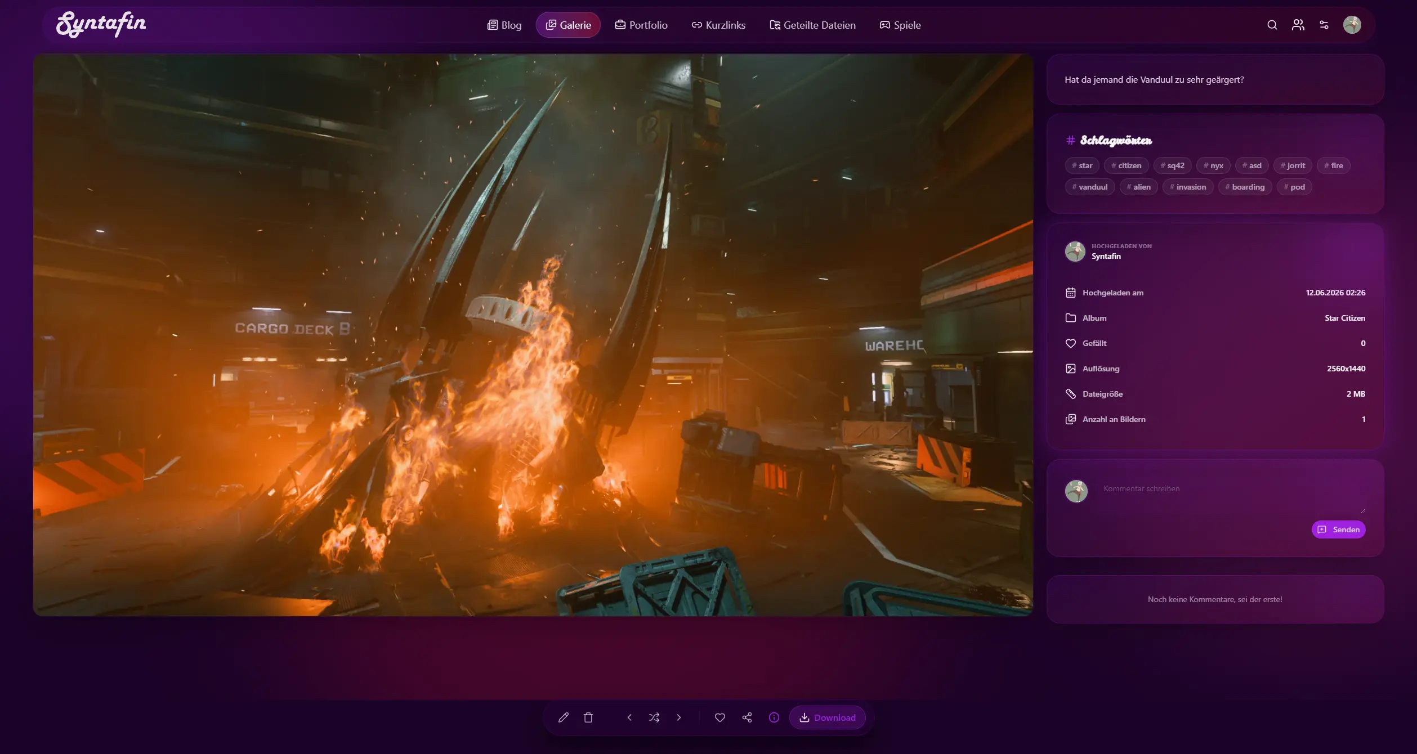
Task: Filter by the vanduul tag
Action: tap(1090, 187)
